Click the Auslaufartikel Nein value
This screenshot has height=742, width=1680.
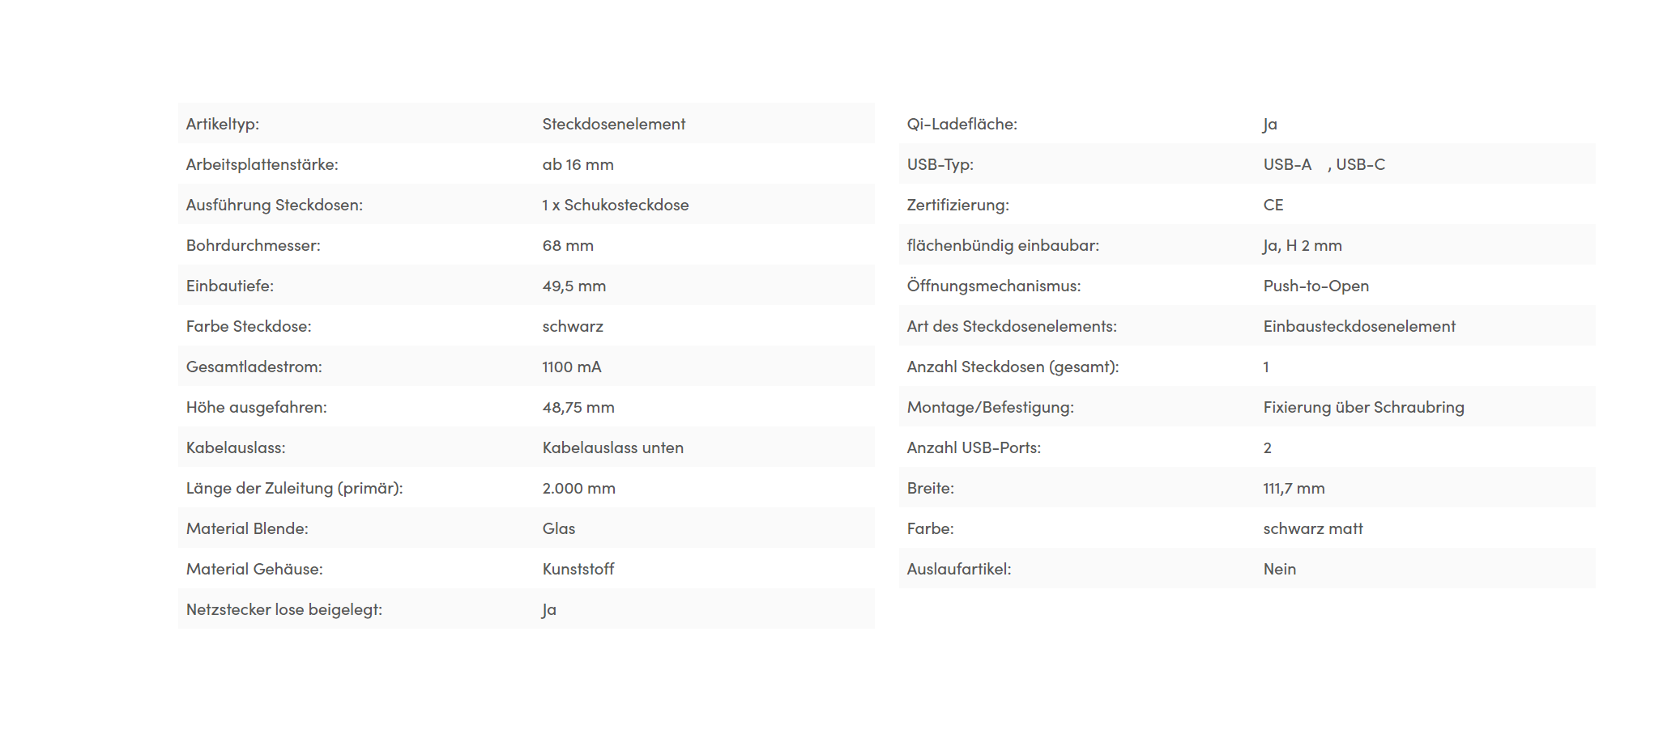(x=1279, y=569)
